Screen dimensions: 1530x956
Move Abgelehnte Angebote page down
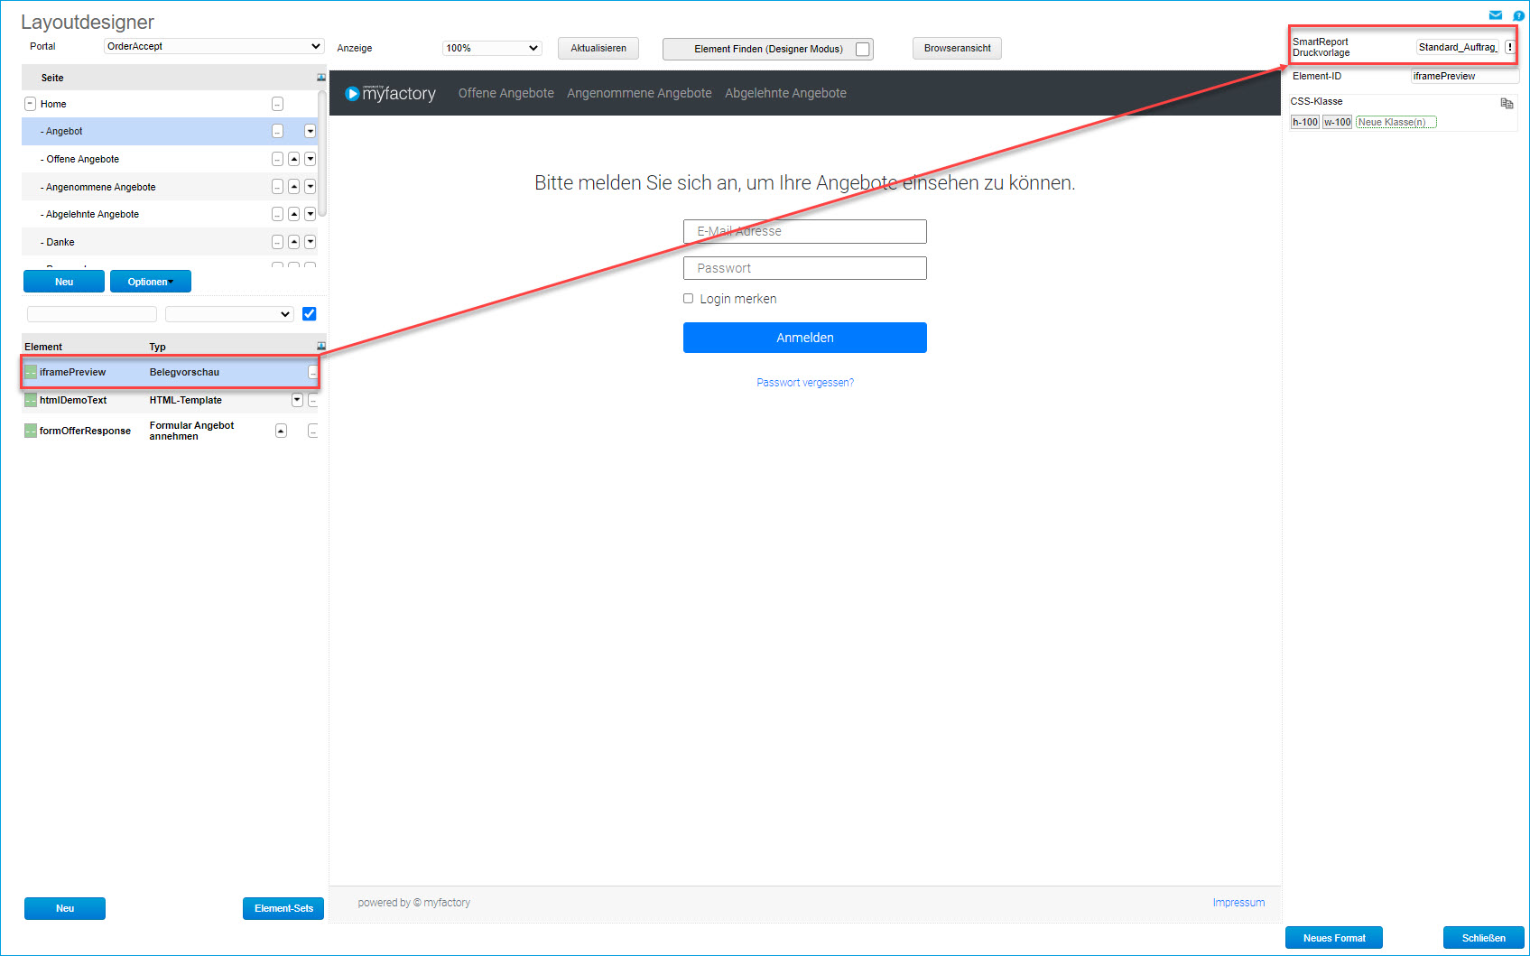pos(310,214)
